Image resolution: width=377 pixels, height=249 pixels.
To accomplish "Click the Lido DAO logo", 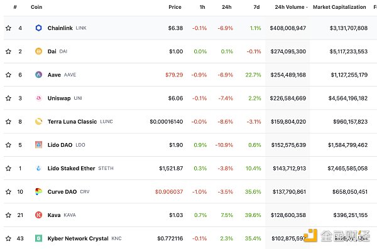I will (38, 145).
